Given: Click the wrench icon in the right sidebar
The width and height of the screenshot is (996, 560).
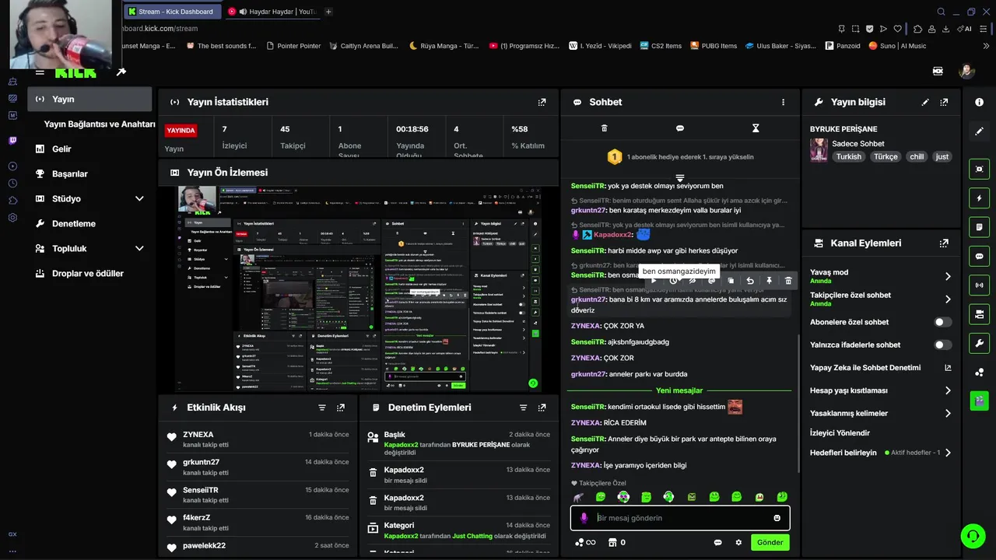Looking at the screenshot, I should pos(979,343).
